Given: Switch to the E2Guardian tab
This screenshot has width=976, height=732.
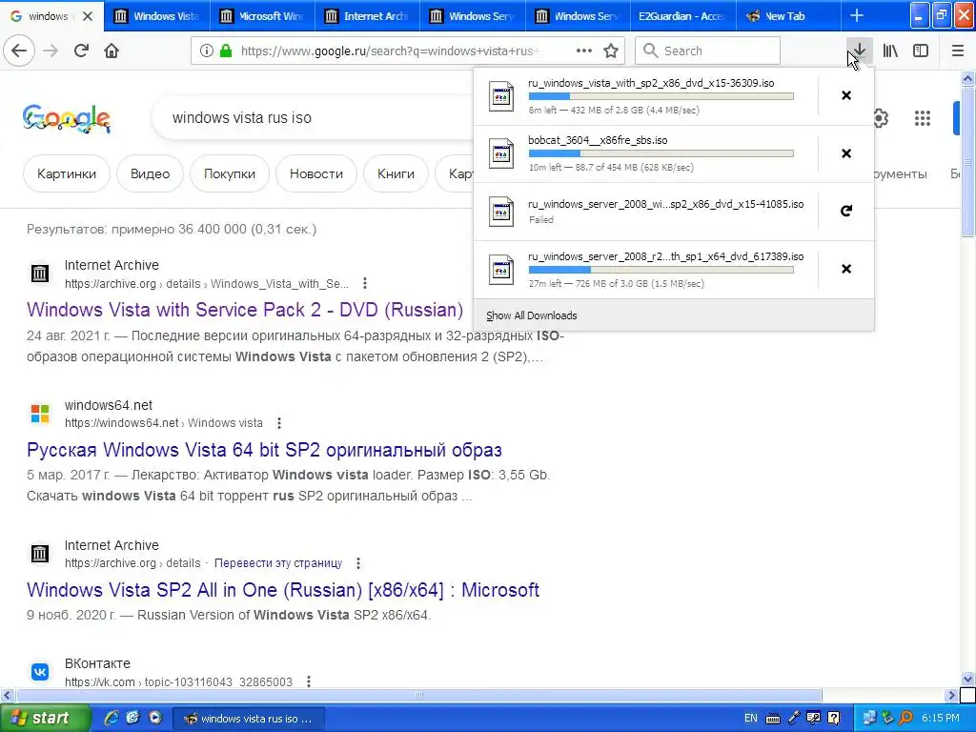Looking at the screenshot, I should click(x=682, y=16).
